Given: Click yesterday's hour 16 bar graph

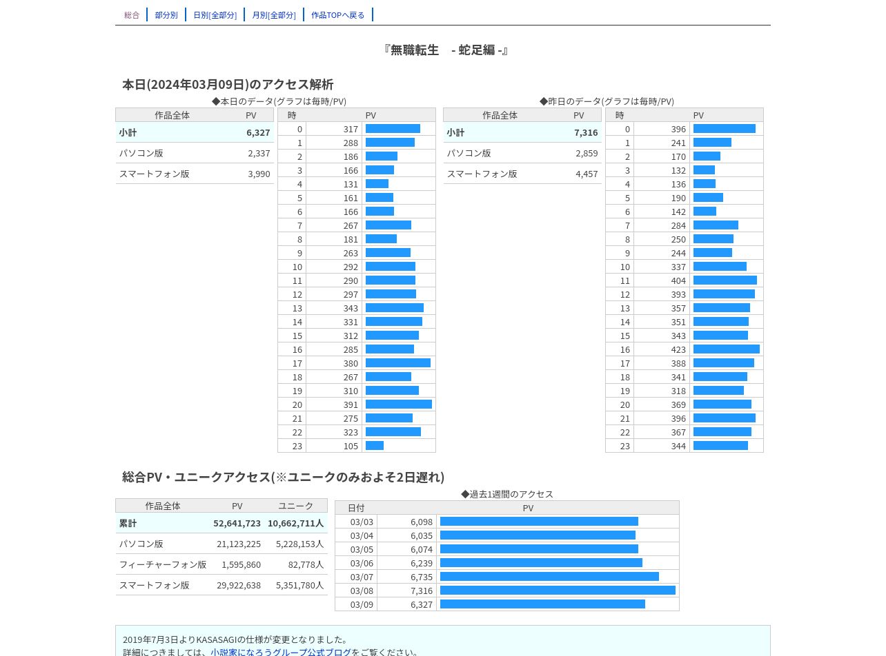Looking at the screenshot, I should click(727, 349).
